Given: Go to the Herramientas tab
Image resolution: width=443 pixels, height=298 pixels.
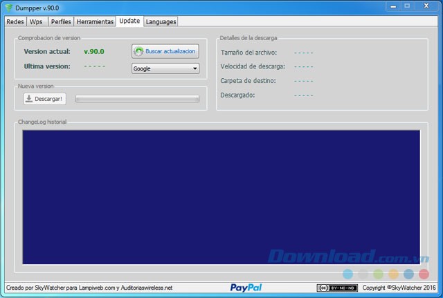Looking at the screenshot, I should coord(95,21).
